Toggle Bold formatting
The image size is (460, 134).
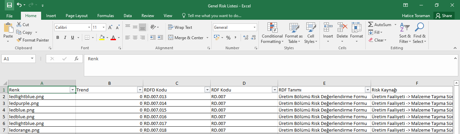tap(58, 38)
